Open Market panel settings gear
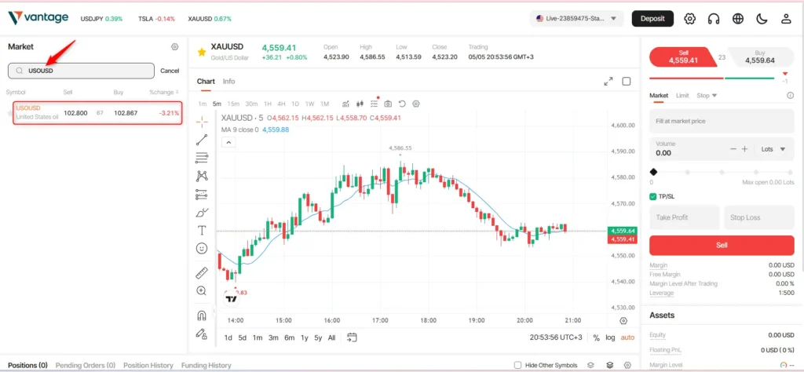This screenshot has width=804, height=372. pos(175,46)
